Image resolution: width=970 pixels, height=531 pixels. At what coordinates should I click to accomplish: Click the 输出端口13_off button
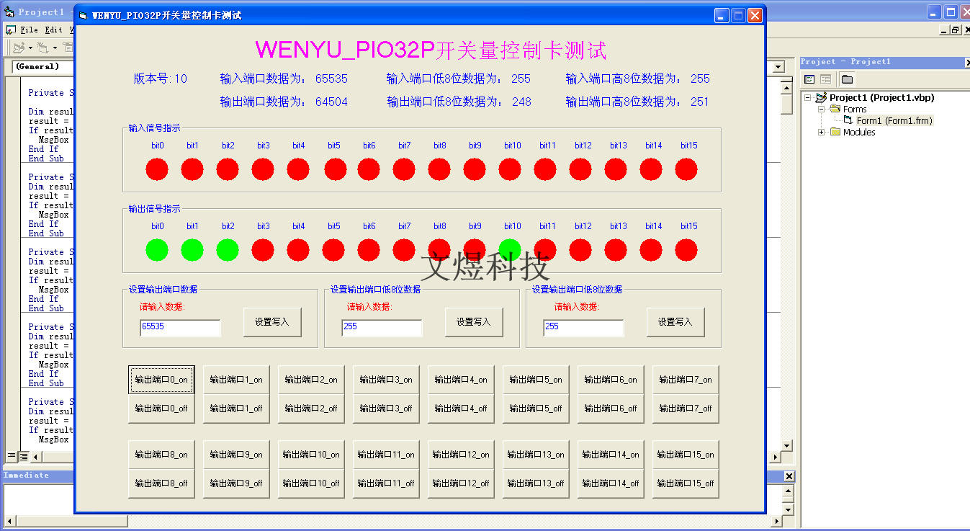pos(536,483)
